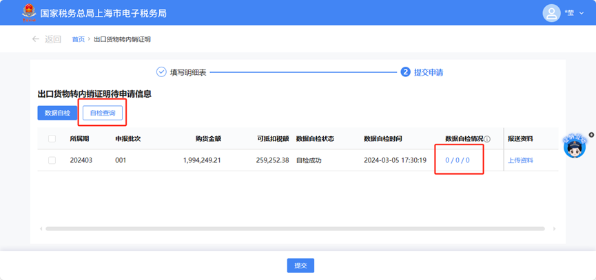Go to 首页 breadcrumb link
596x280 pixels.
tap(79, 39)
